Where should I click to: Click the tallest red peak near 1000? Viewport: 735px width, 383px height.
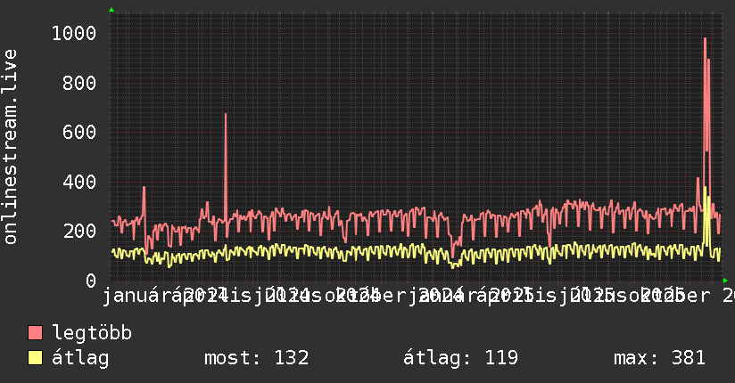point(705,39)
